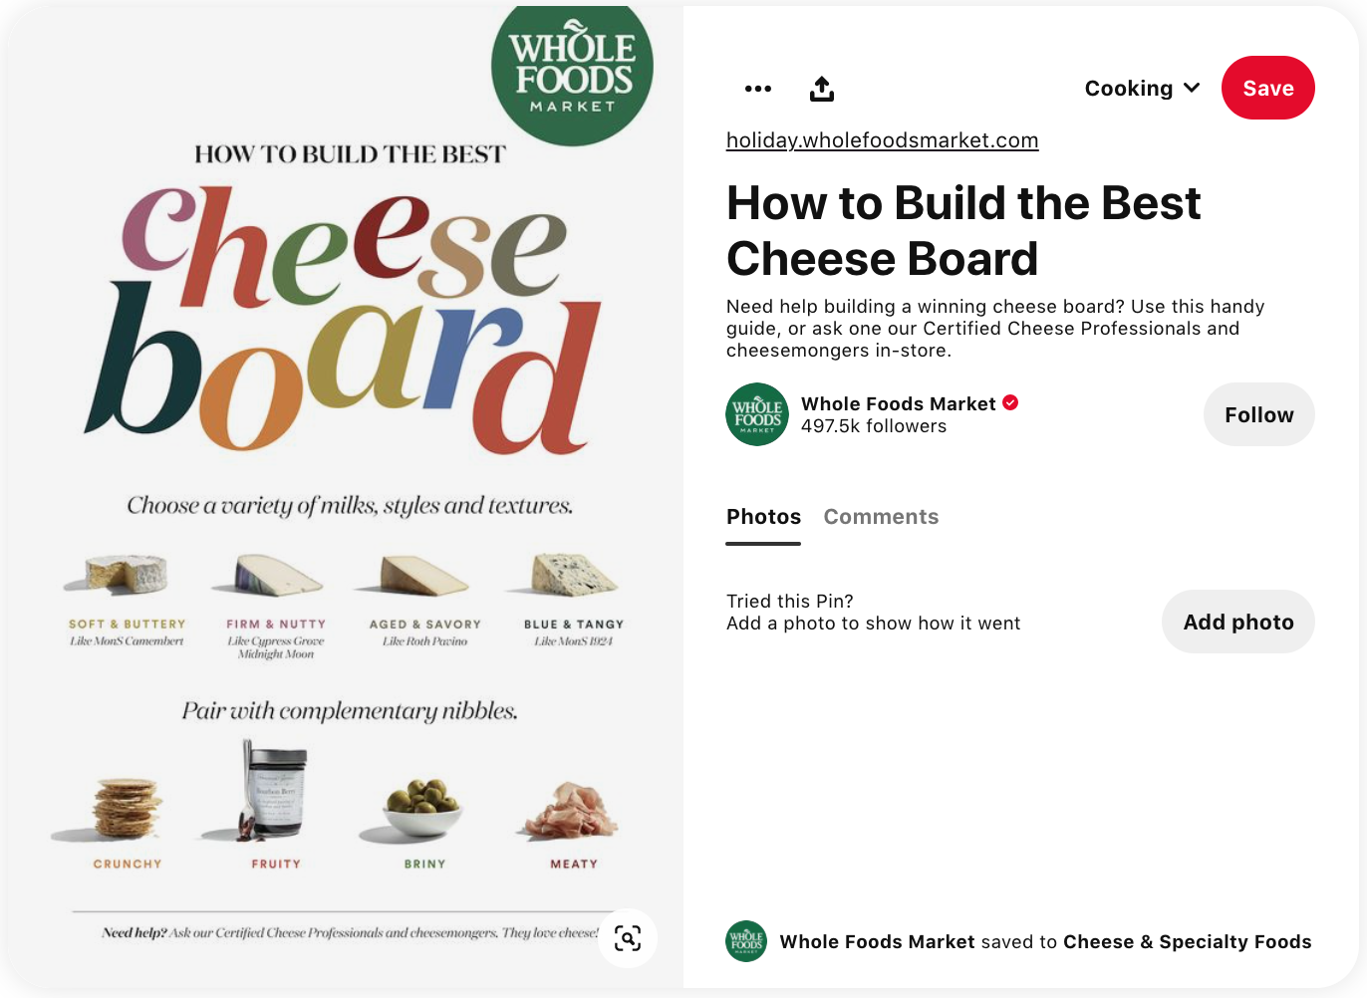This screenshot has height=998, width=1367.
Task: Follow Whole Foods Market
Action: tap(1259, 414)
